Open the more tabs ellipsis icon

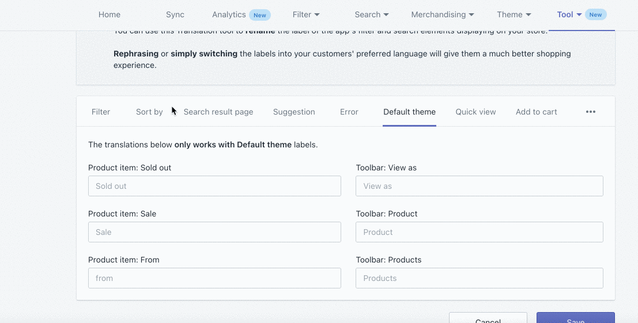590,112
